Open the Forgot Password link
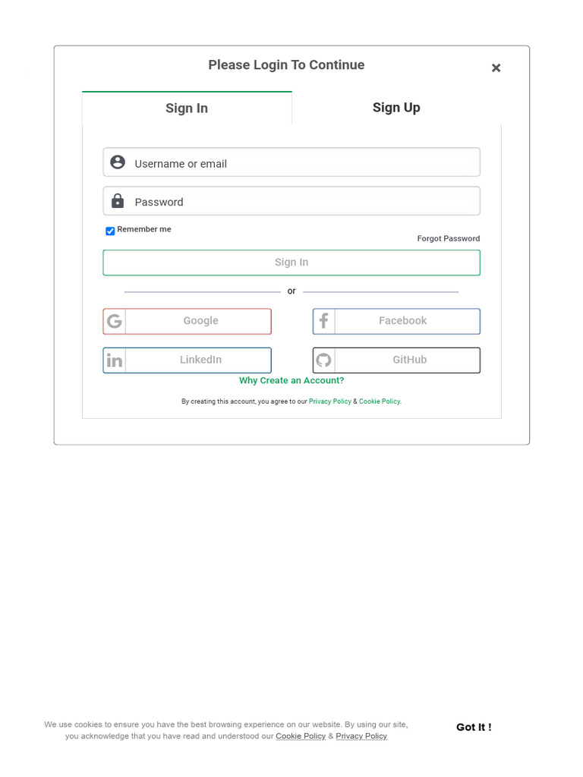 click(x=448, y=238)
